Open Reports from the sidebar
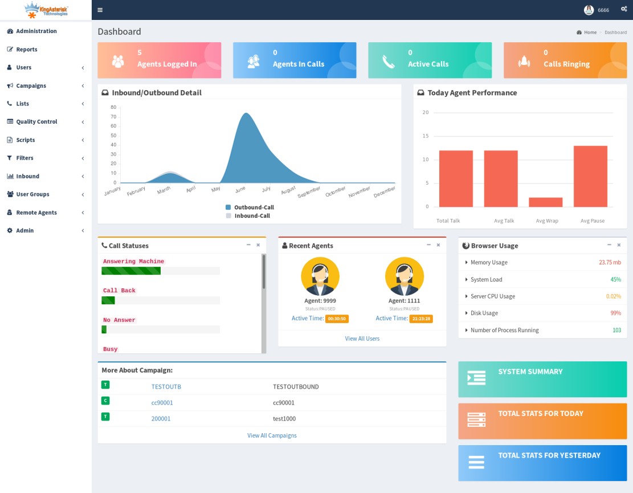 pos(27,50)
